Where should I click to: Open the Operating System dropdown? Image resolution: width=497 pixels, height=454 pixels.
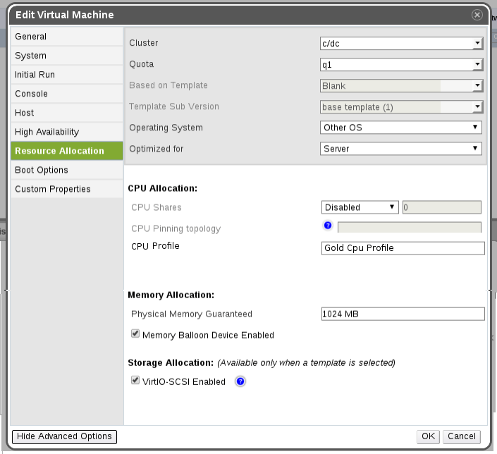pyautogui.click(x=400, y=128)
